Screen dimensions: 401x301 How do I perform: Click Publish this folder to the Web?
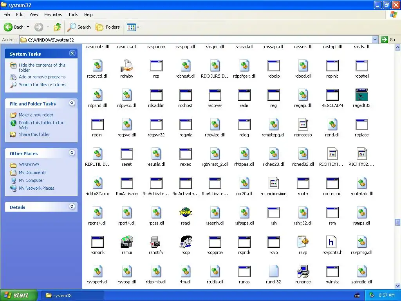click(42, 125)
